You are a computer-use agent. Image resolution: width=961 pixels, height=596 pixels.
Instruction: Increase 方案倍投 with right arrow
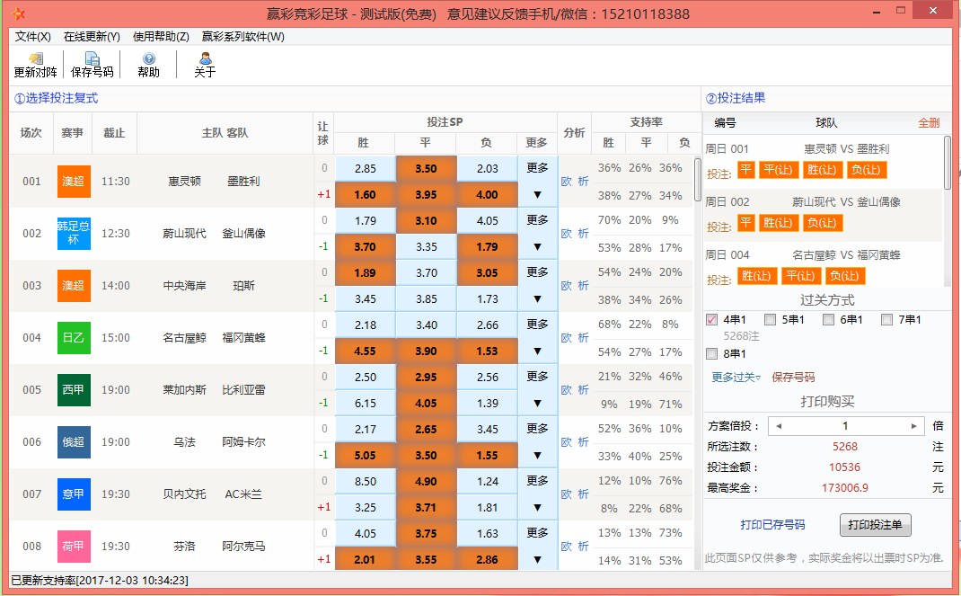(913, 426)
